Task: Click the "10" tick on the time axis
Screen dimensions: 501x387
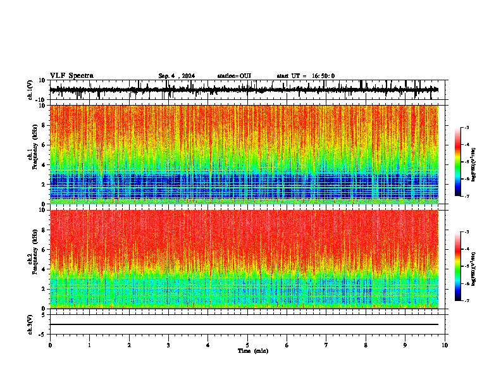Action: coord(445,345)
